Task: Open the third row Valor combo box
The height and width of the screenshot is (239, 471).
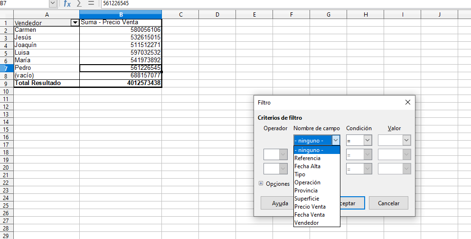Action: [x=406, y=169]
